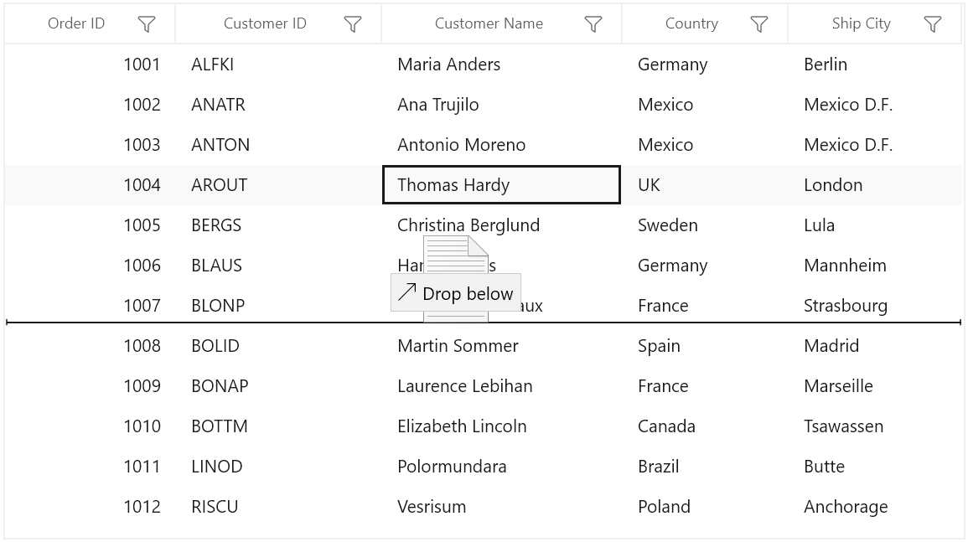Click the BOLID customer ID cell
The width and height of the screenshot is (968, 542).
click(278, 345)
